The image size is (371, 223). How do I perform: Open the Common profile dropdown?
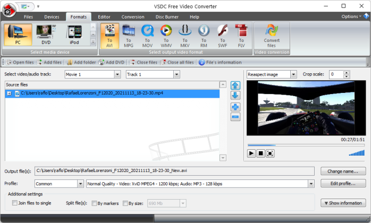[x=80, y=184]
